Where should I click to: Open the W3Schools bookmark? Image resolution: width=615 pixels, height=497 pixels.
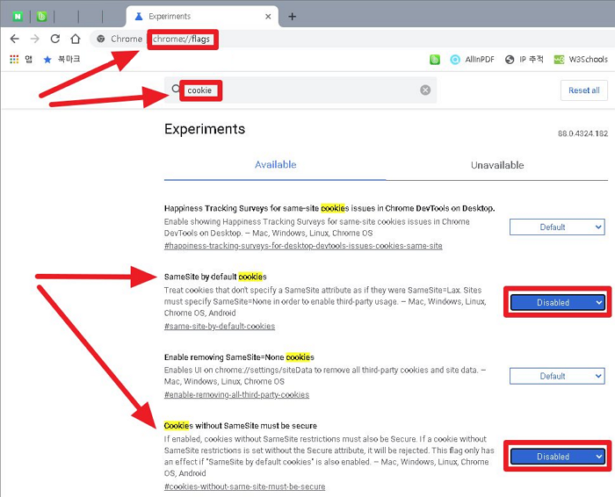[x=581, y=59]
